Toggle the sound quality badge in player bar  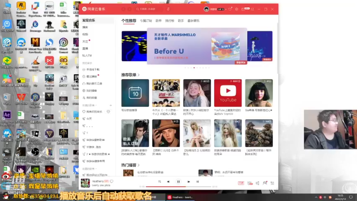(x=241, y=183)
